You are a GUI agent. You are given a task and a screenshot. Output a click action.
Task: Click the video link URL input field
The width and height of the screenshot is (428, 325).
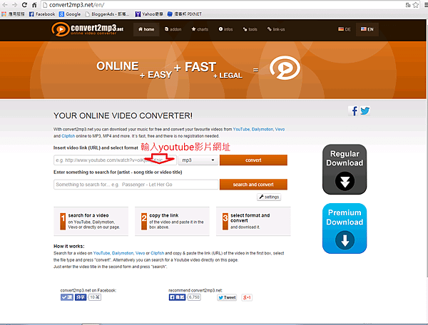(x=115, y=160)
